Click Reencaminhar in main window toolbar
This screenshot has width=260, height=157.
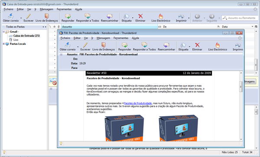point(110,18)
